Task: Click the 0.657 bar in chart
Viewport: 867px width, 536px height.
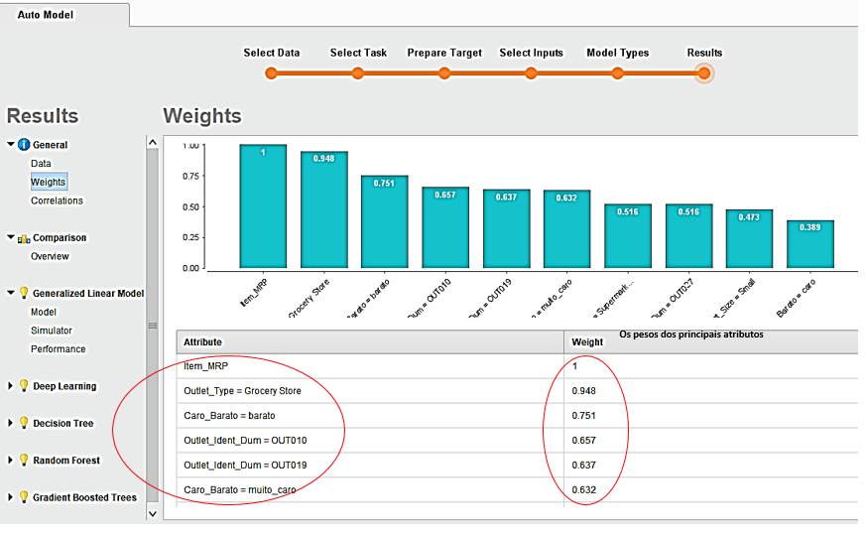Action: coord(445,227)
